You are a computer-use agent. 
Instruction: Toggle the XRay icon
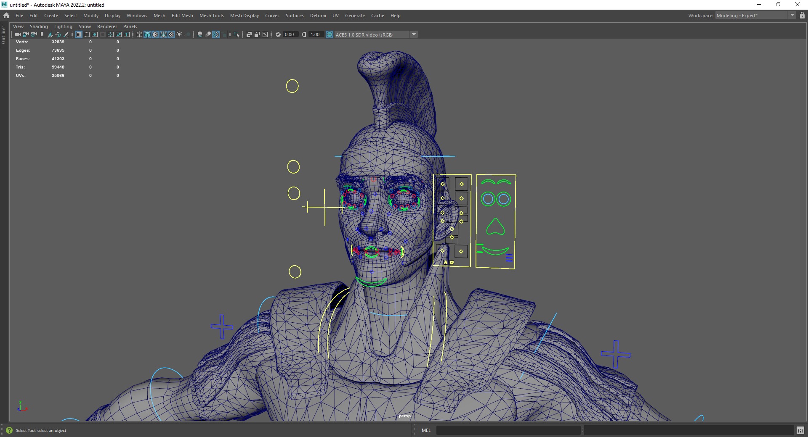click(249, 34)
